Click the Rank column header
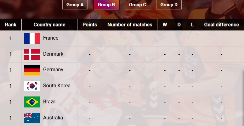The image size is (244, 126). pyautogui.click(x=11, y=25)
